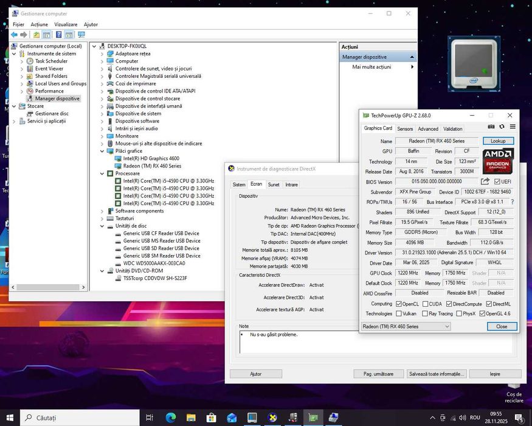The image size is (532, 426).
Task: Click the left scroll arrow of left pane
Action: pyautogui.click(x=13, y=287)
